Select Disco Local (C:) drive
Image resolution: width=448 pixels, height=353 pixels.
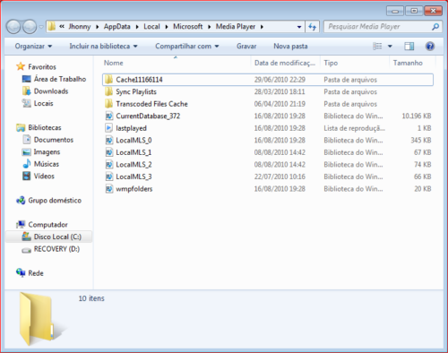(x=49, y=237)
